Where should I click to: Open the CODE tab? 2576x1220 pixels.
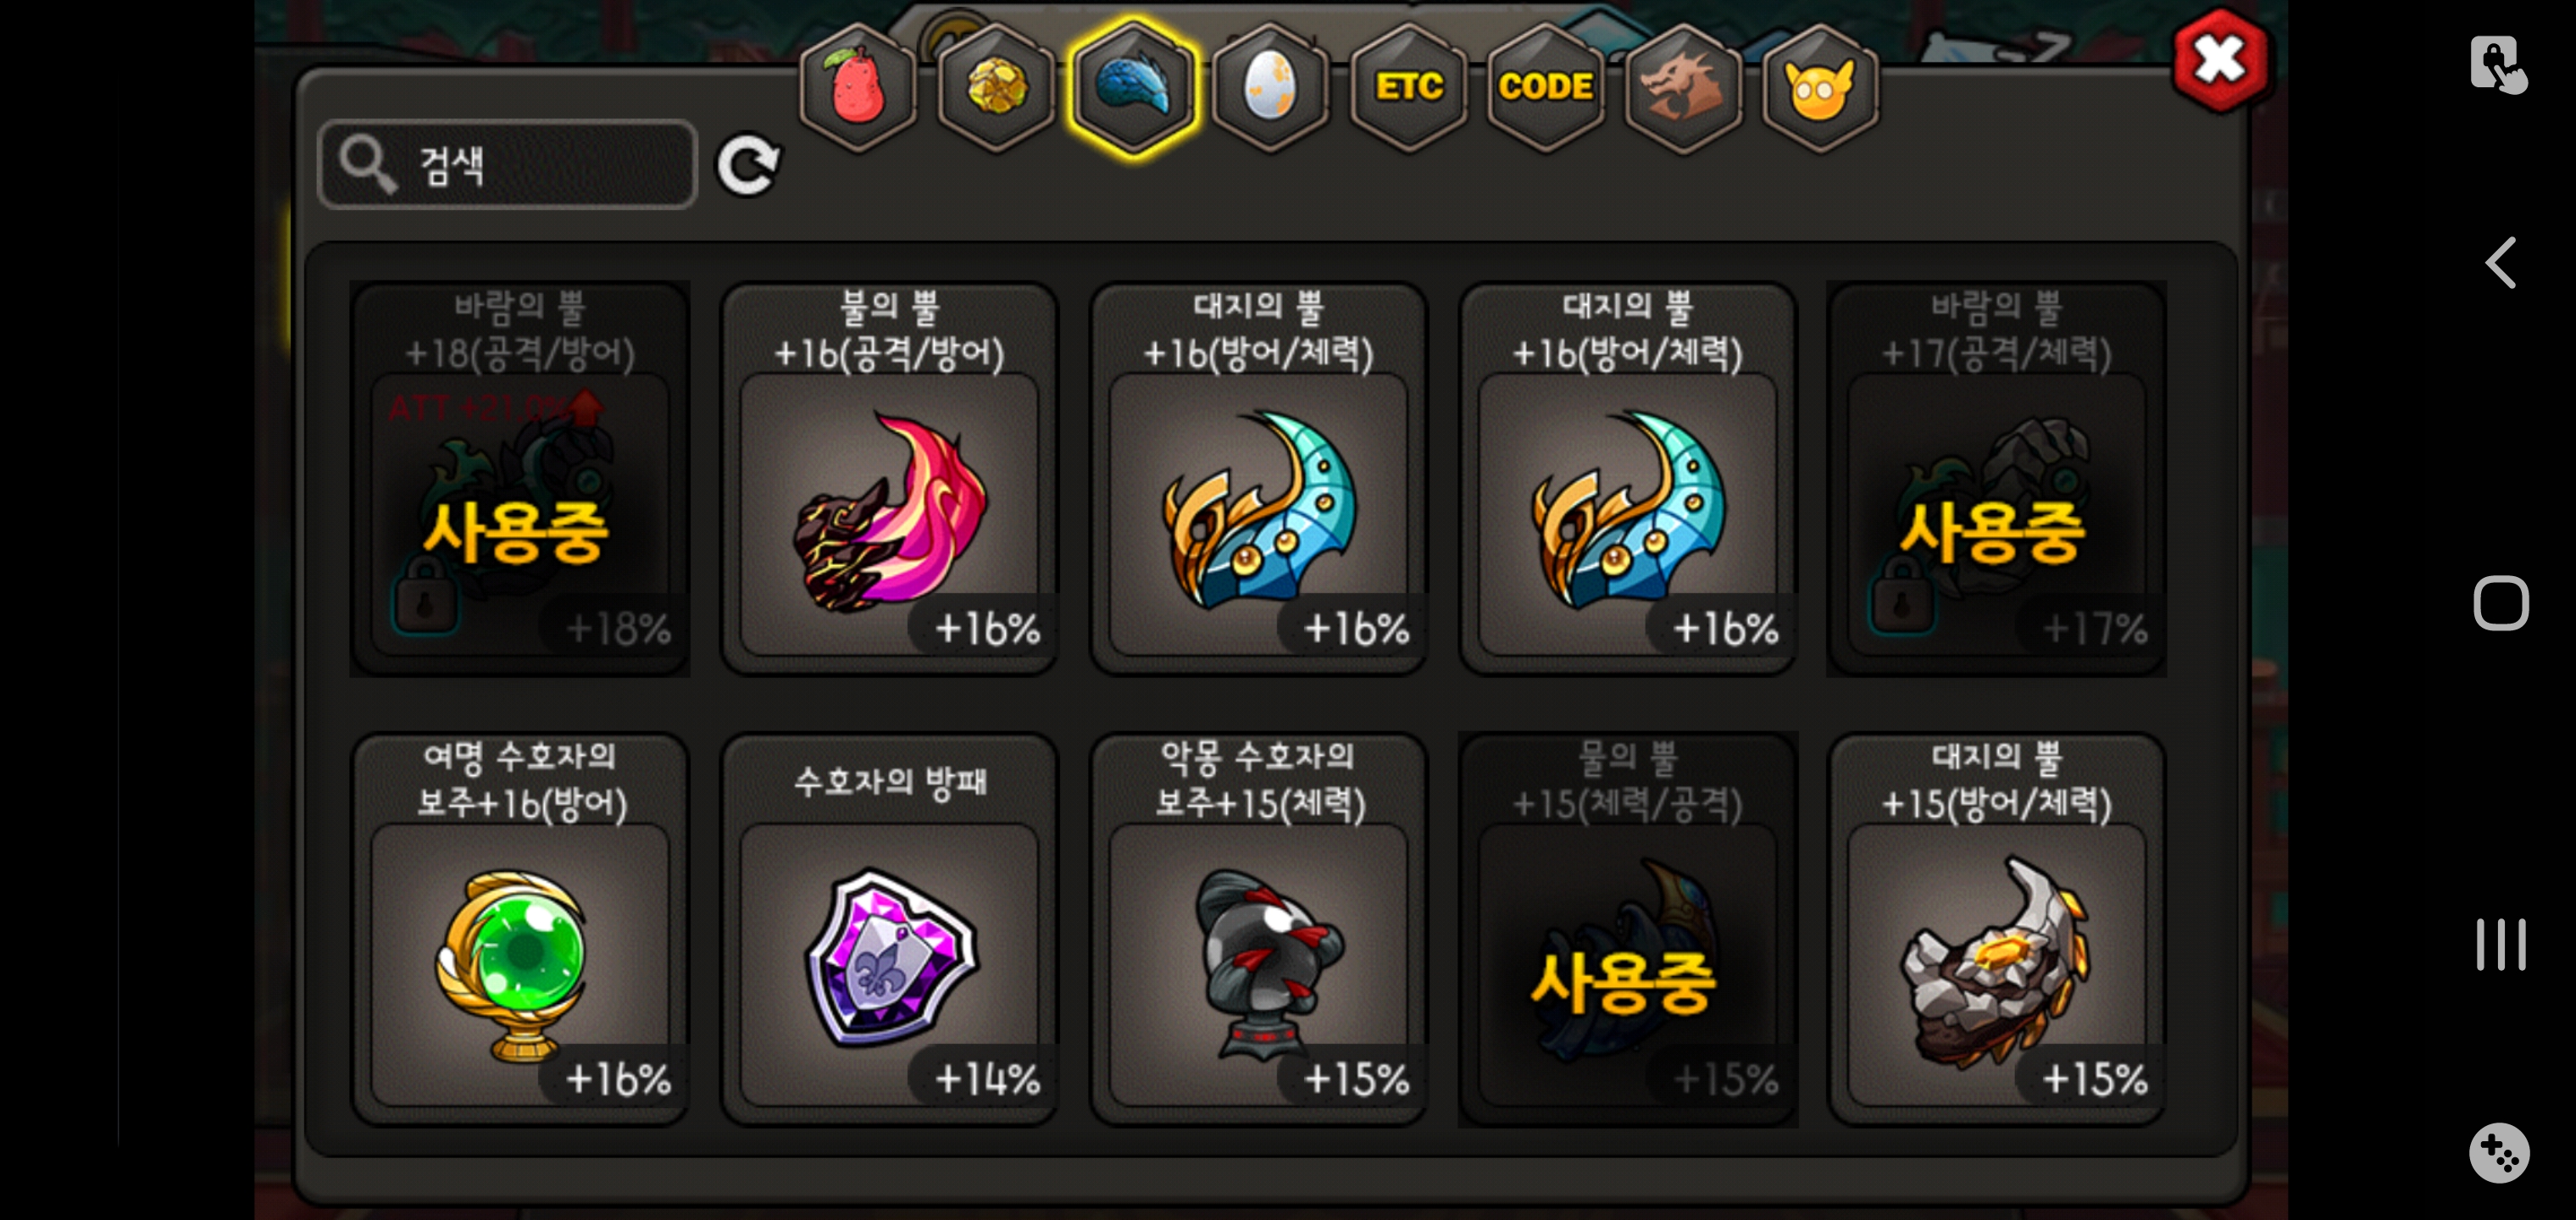pyautogui.click(x=1545, y=88)
